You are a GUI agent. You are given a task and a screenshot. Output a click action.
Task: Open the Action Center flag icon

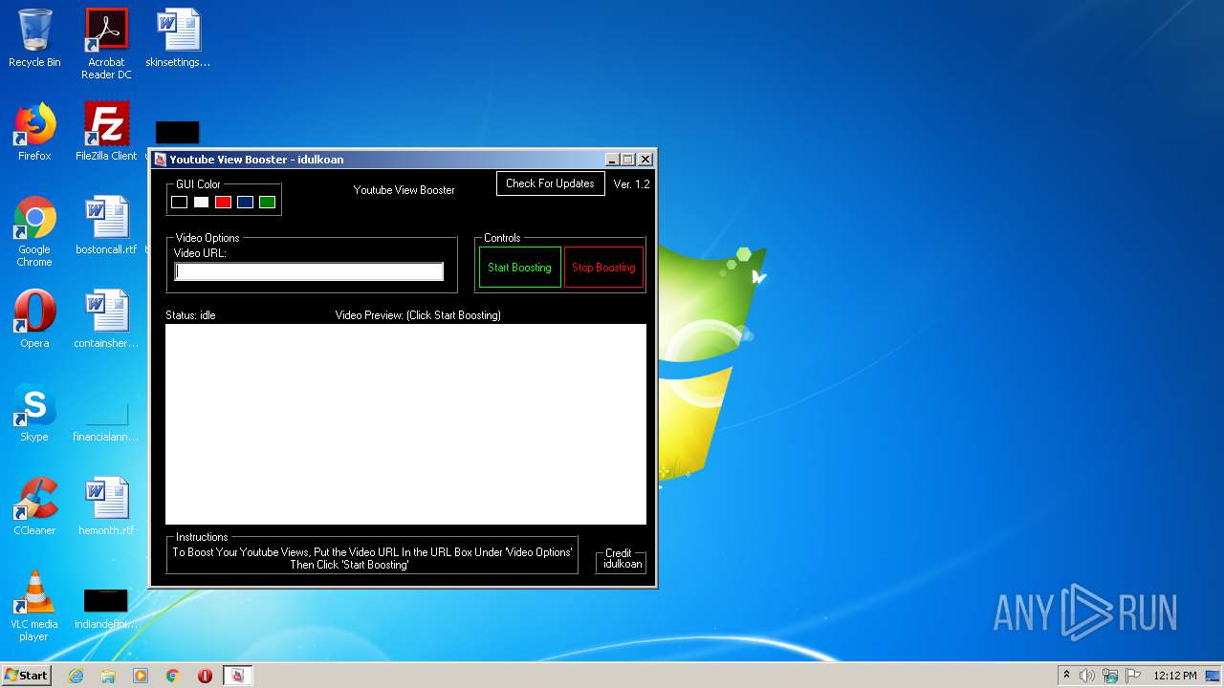(x=1132, y=676)
